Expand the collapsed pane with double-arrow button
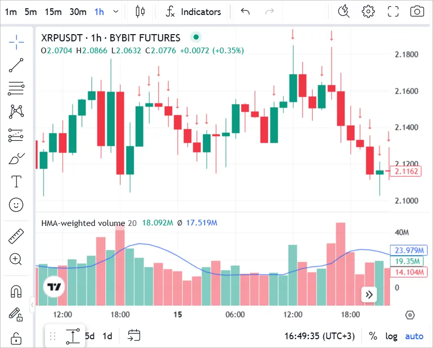 [369, 294]
